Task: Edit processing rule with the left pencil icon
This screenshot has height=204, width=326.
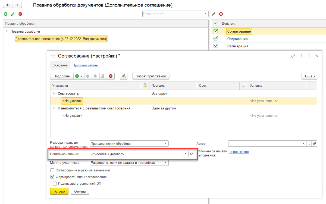Action: [13, 14]
